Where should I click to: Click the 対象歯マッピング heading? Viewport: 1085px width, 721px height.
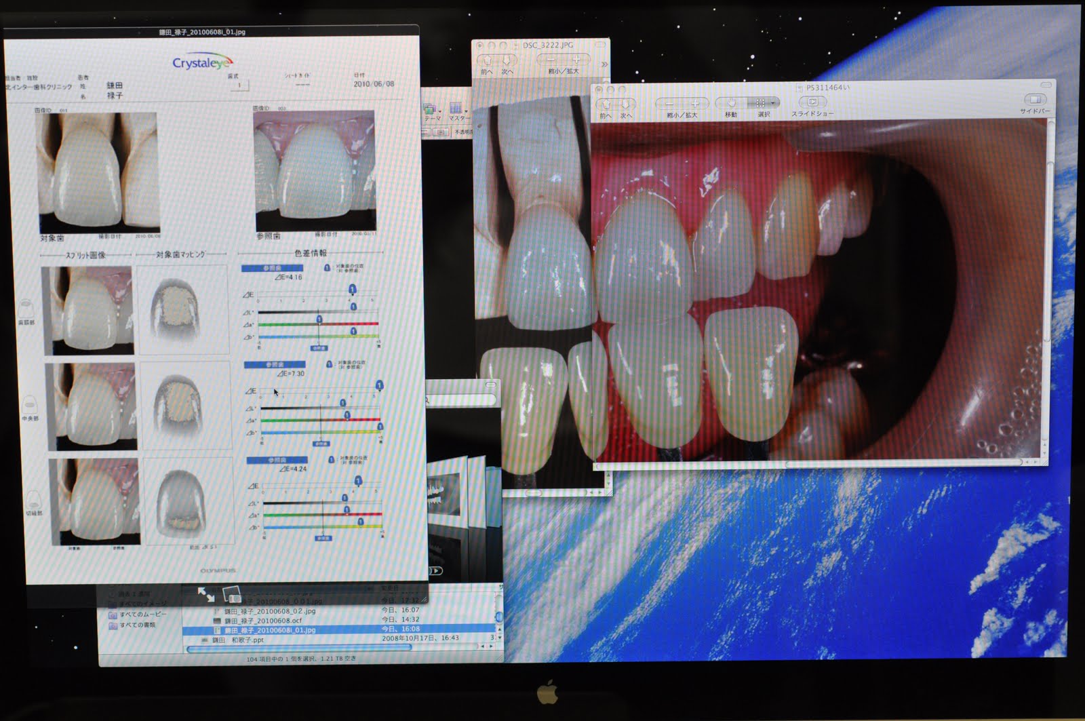pyautogui.click(x=180, y=254)
